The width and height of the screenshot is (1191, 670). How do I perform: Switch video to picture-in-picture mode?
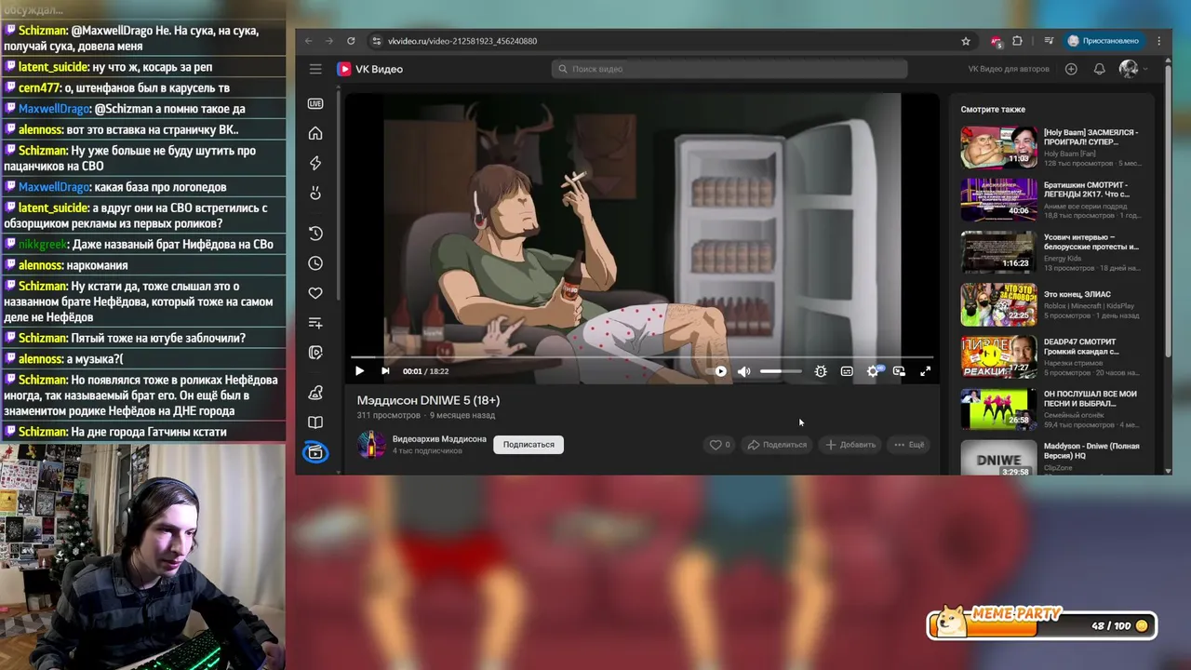(x=899, y=371)
